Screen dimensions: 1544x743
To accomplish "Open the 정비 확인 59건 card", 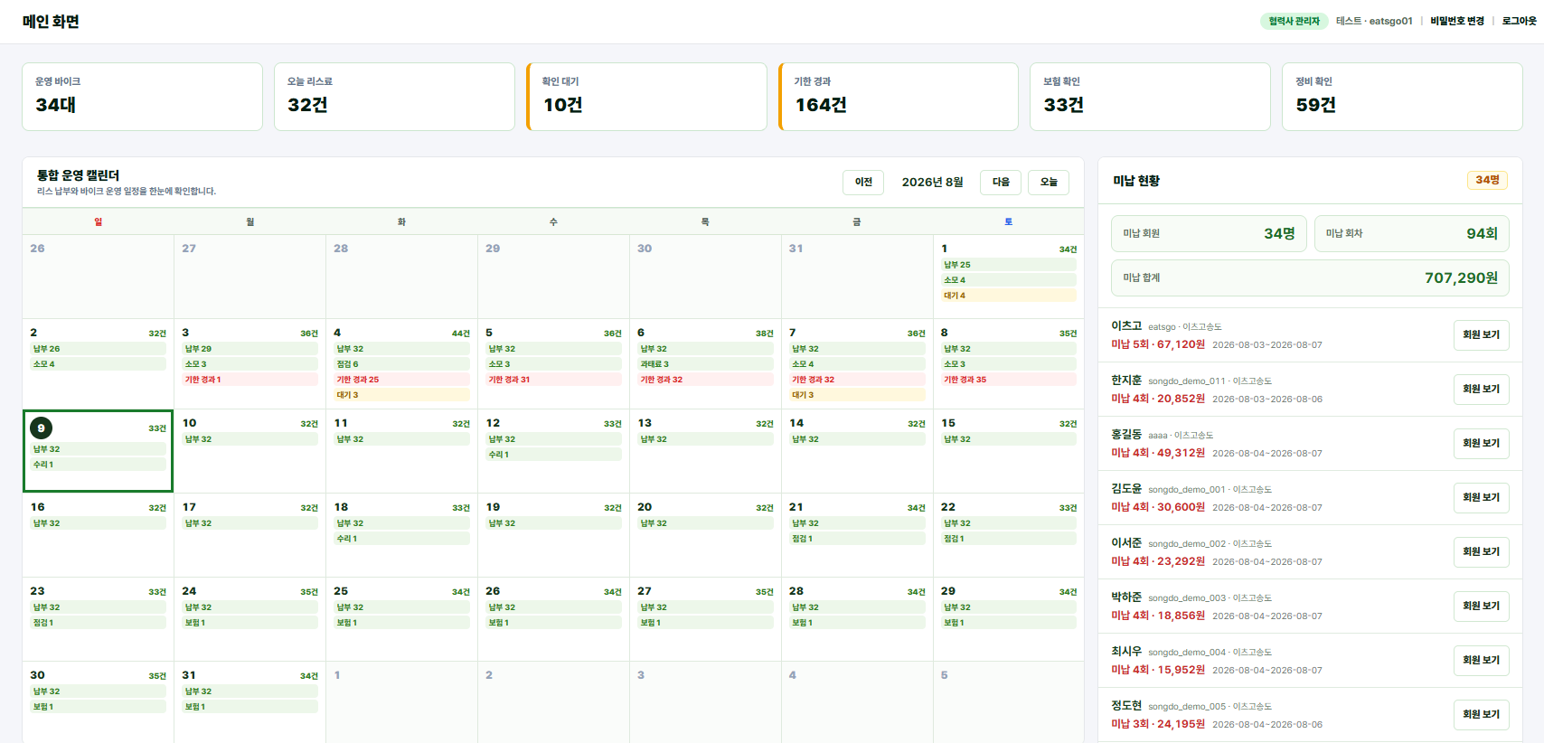I will 1402,97.
